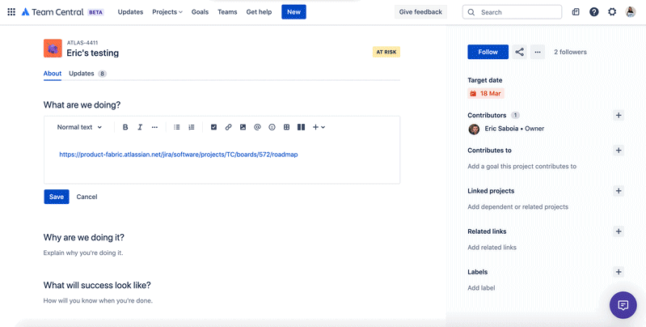This screenshot has width=646, height=327.
Task: Toggle italic formatting in editor toolbar
Action: click(140, 127)
